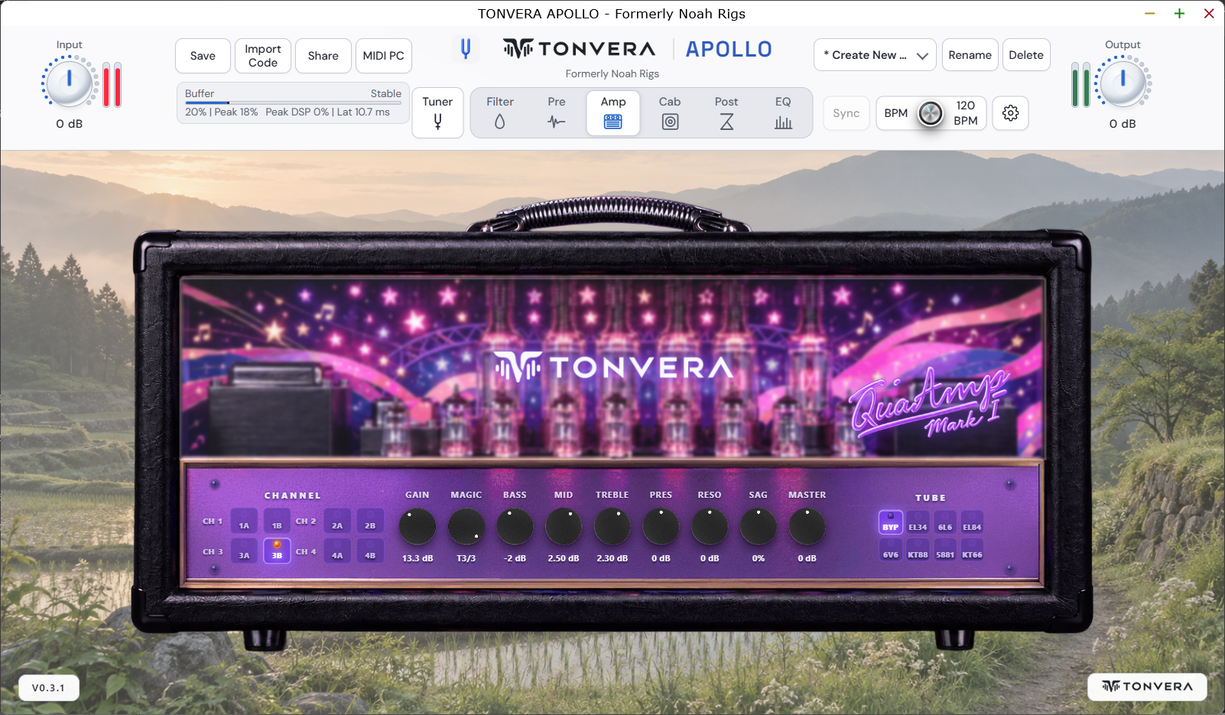Click the -2 dB bass value

point(515,558)
